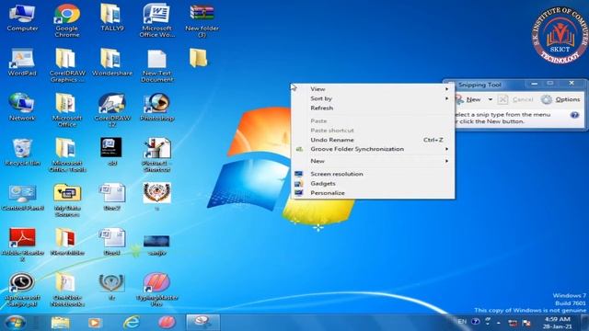Select the Picture1 - Shortcut icon

pyautogui.click(x=156, y=149)
